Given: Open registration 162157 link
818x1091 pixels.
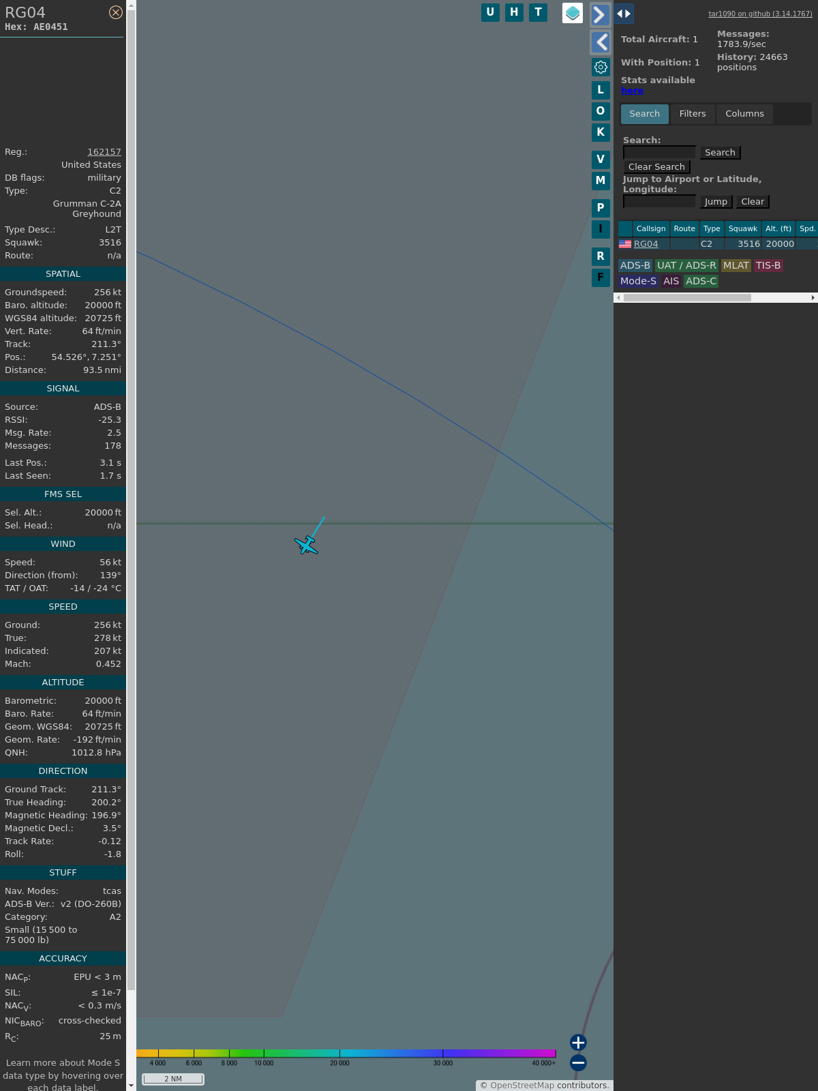Looking at the screenshot, I should click(104, 152).
